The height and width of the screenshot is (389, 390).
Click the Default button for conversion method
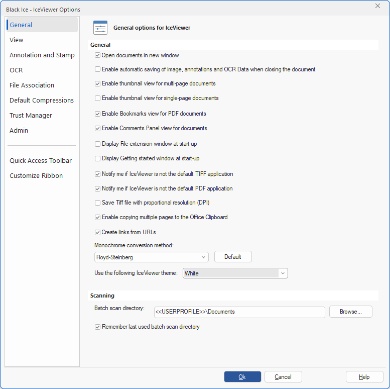pos(233,257)
